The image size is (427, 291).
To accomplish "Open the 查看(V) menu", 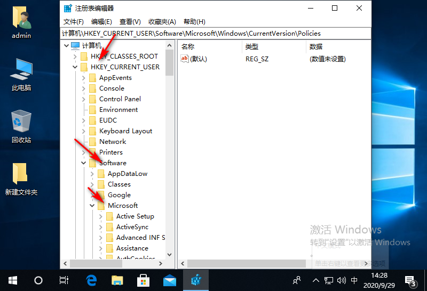I will click(130, 22).
